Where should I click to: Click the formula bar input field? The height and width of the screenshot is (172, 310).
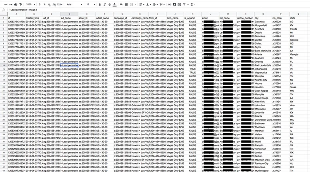coord(158,10)
